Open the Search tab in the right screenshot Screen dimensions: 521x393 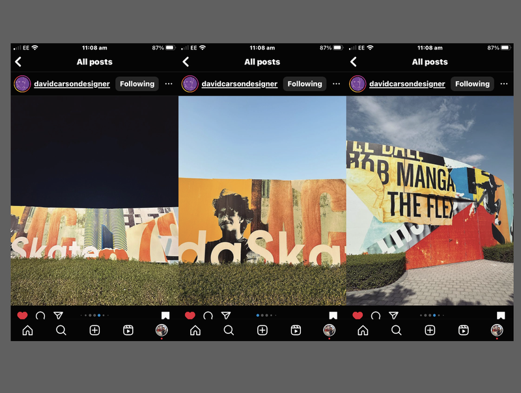pyautogui.click(x=397, y=331)
